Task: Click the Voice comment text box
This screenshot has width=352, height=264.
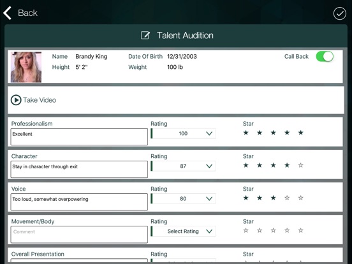Action: coord(79,202)
